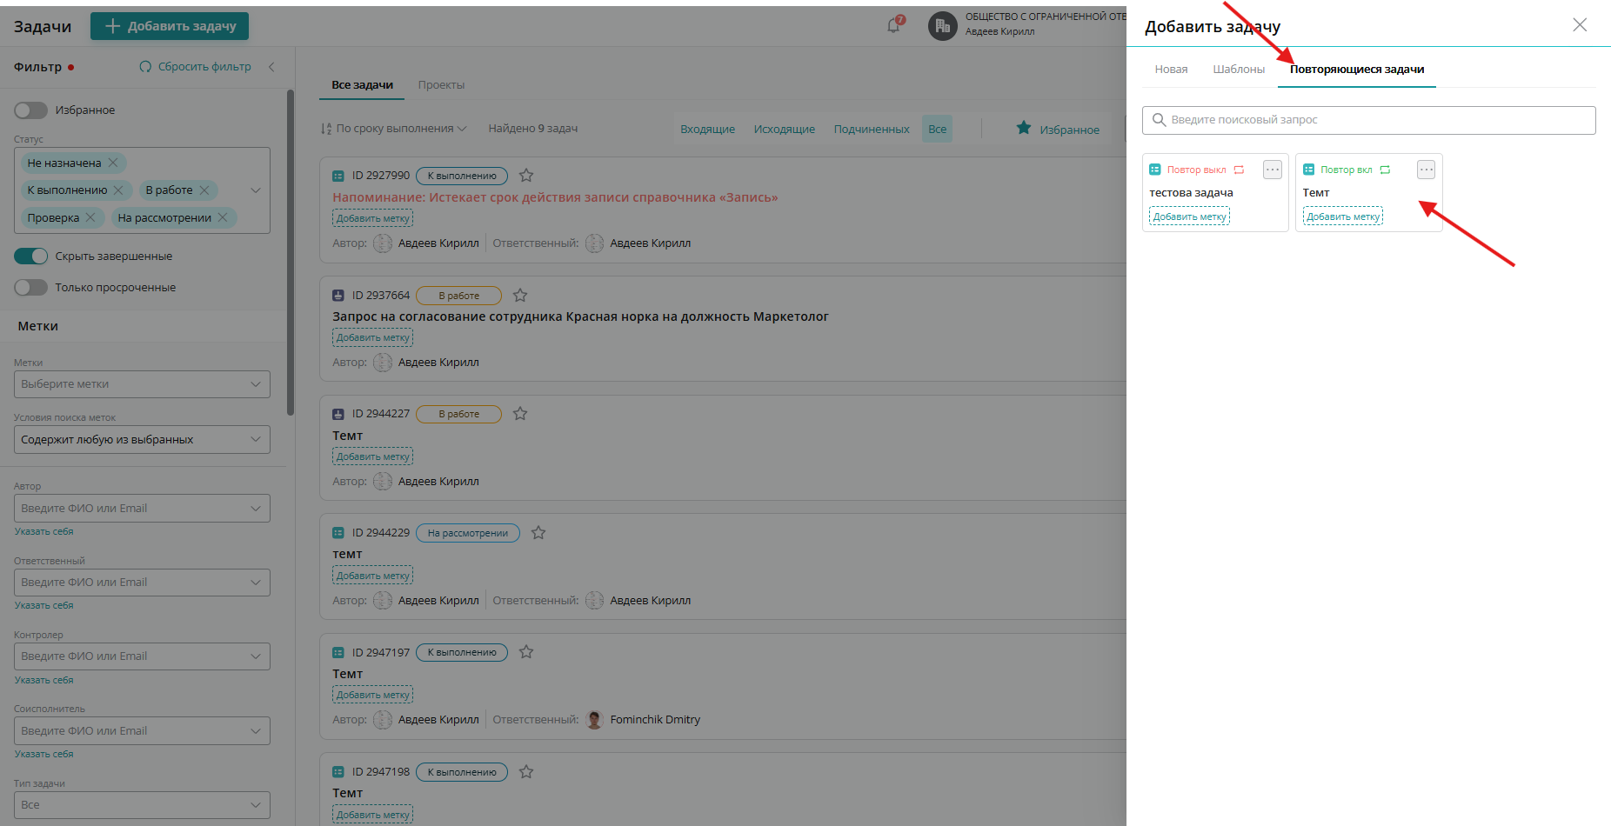
Task: Remove the Не назначена status filter chip
Action: (x=114, y=163)
